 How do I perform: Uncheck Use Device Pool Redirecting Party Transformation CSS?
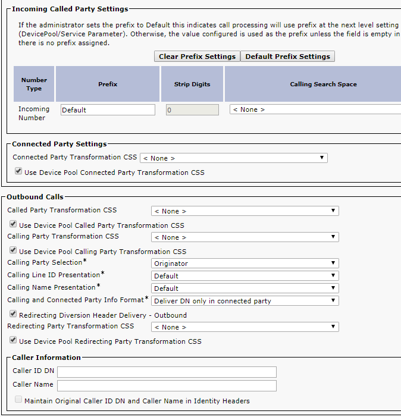[13, 340]
